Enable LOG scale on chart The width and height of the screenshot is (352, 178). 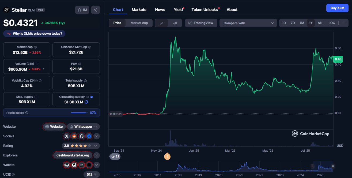(332, 23)
